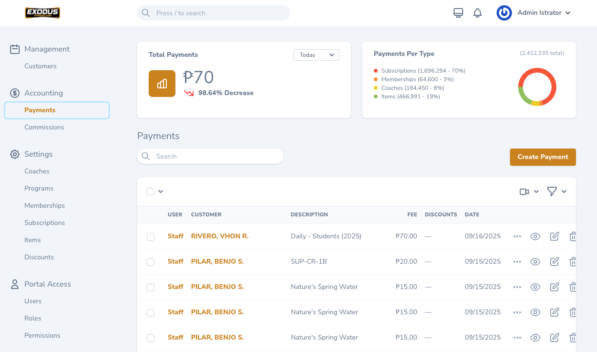
Task: Open the Subscriptions settings page
Action: (44, 223)
